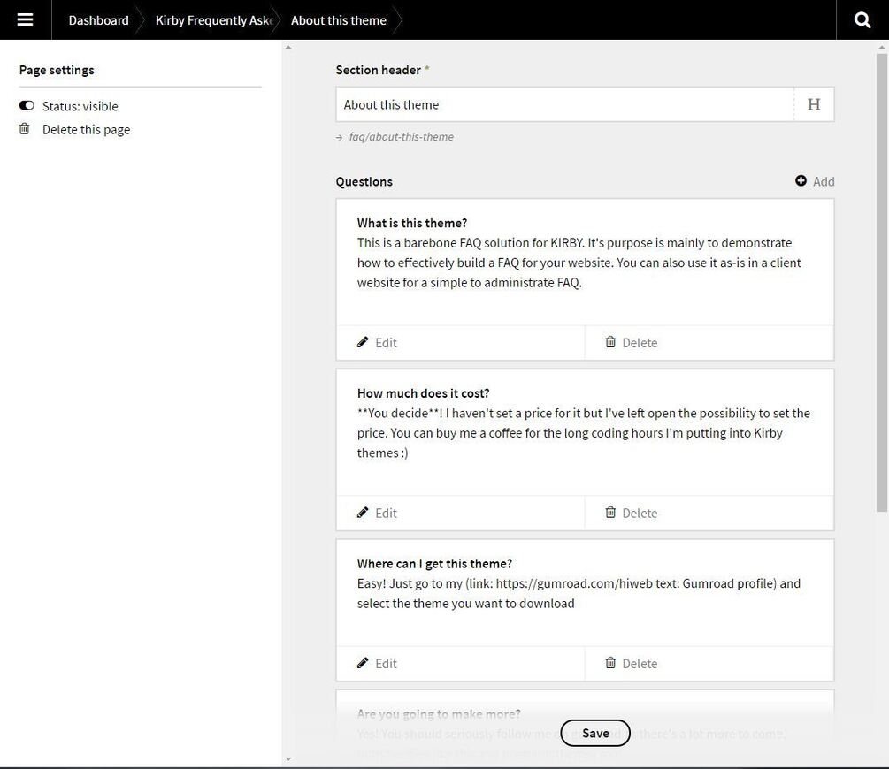
Task: Select About this theme breadcrumb
Action: [338, 20]
